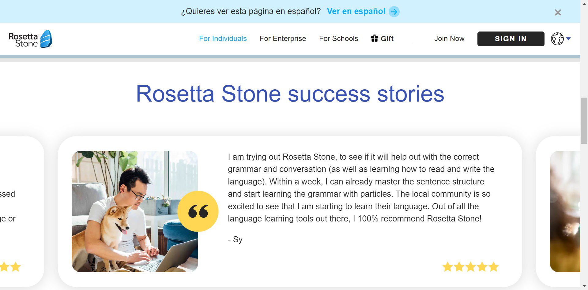Viewport: 588px width, 290px height.
Task: Open the For Enterprise menu
Action: (283, 39)
